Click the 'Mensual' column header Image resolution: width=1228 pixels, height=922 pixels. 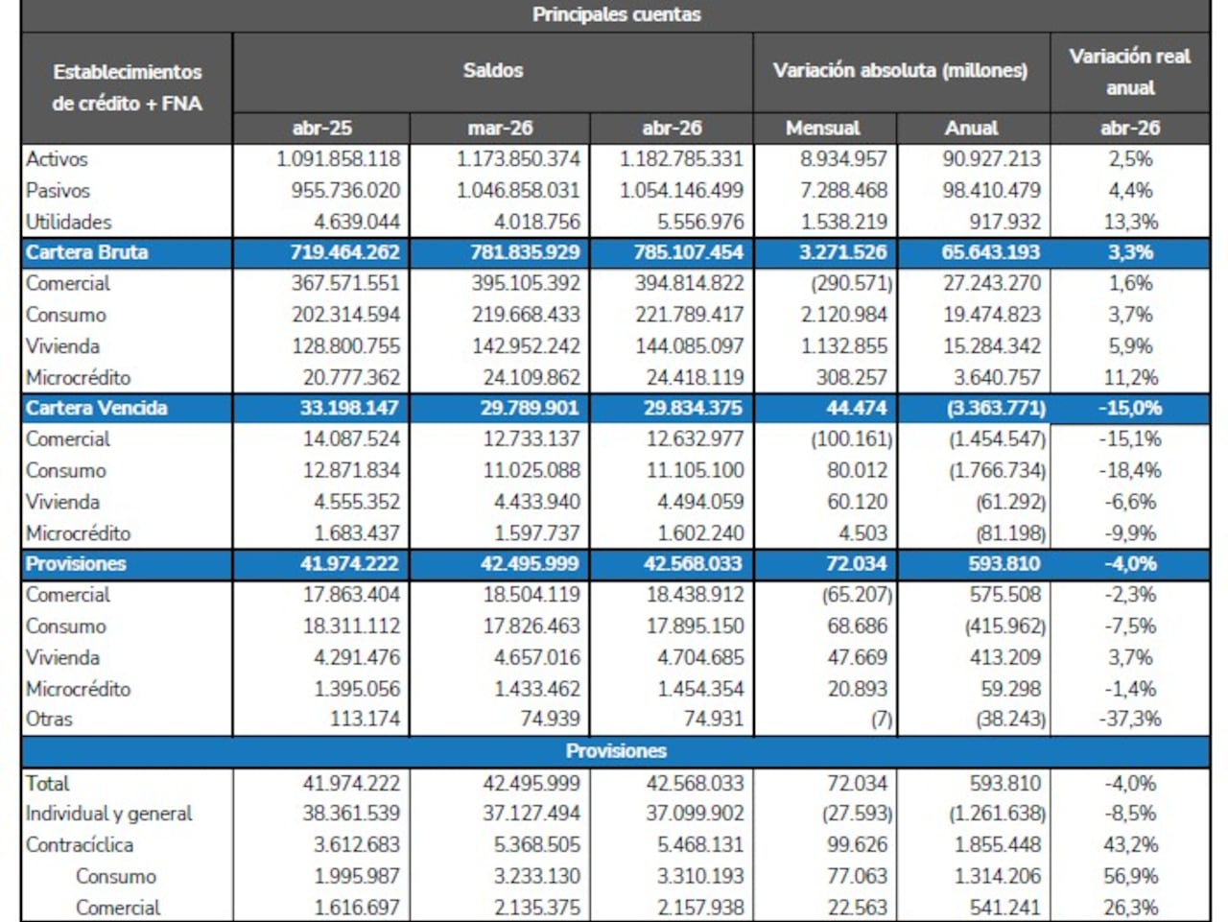pyautogui.click(x=823, y=129)
